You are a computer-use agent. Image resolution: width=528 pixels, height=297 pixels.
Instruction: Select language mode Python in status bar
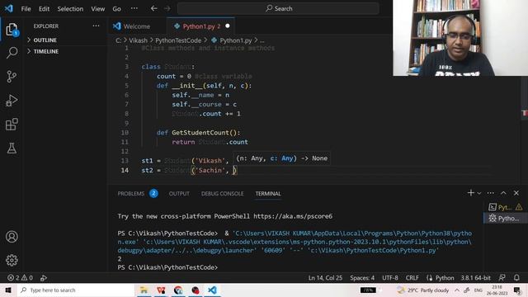[445, 278]
